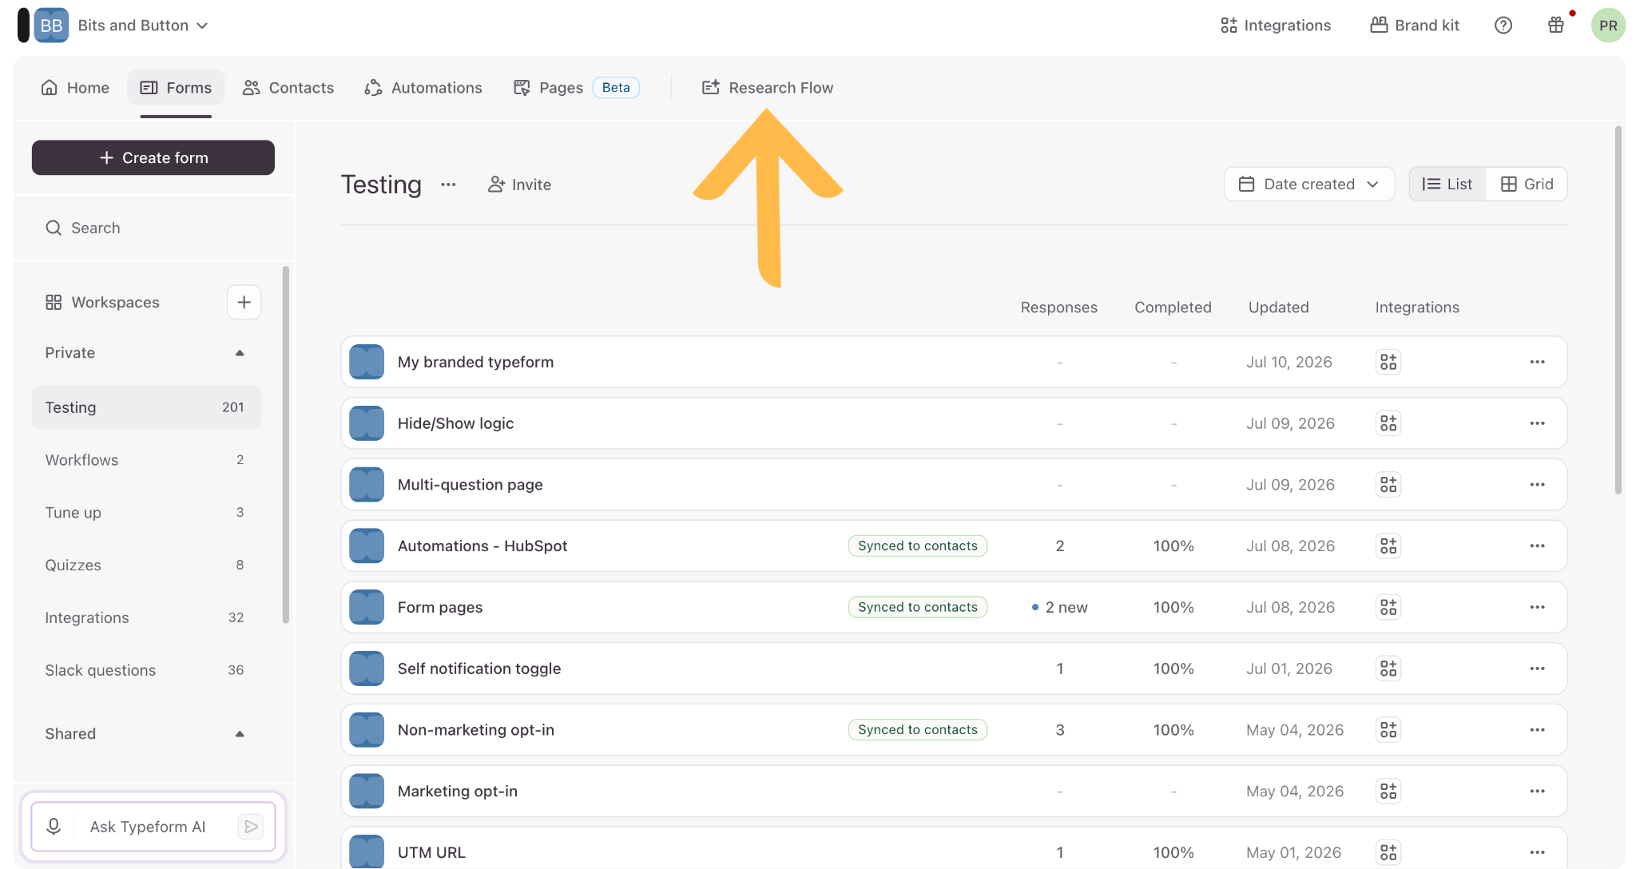Open integrations icon for Hide/Show logic
Screen dimensions: 1636x869
tap(1388, 423)
